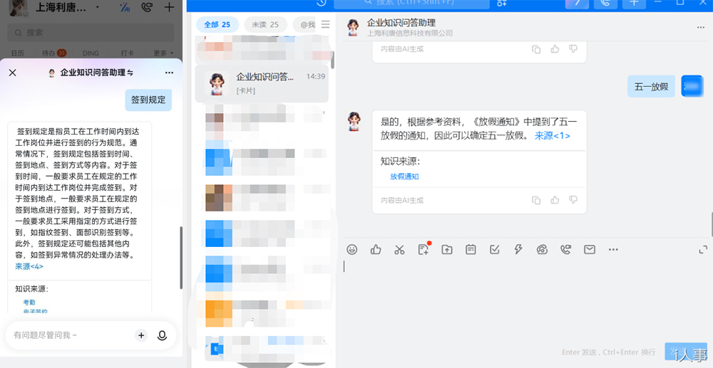Open the emoji picker in chat toolbar
Viewport: 713px width, 368px height.
pyautogui.click(x=352, y=250)
